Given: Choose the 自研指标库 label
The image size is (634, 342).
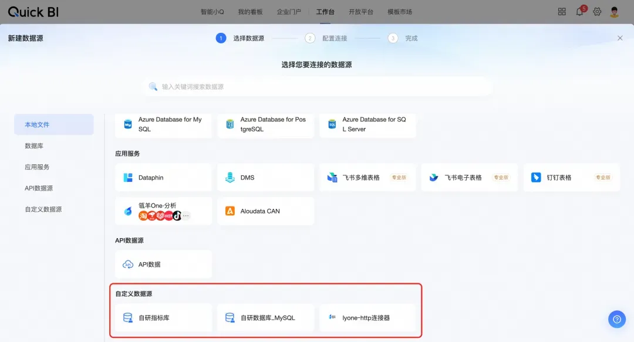Looking at the screenshot, I should (154, 318).
